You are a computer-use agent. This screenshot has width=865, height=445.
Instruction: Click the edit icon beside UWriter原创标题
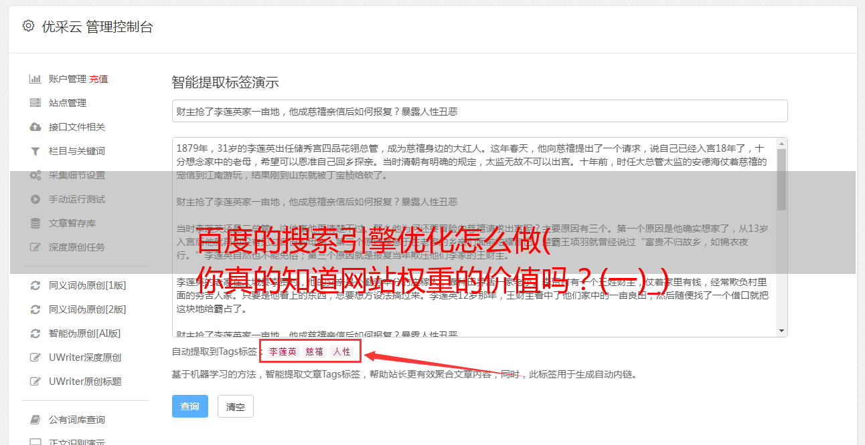click(x=35, y=382)
